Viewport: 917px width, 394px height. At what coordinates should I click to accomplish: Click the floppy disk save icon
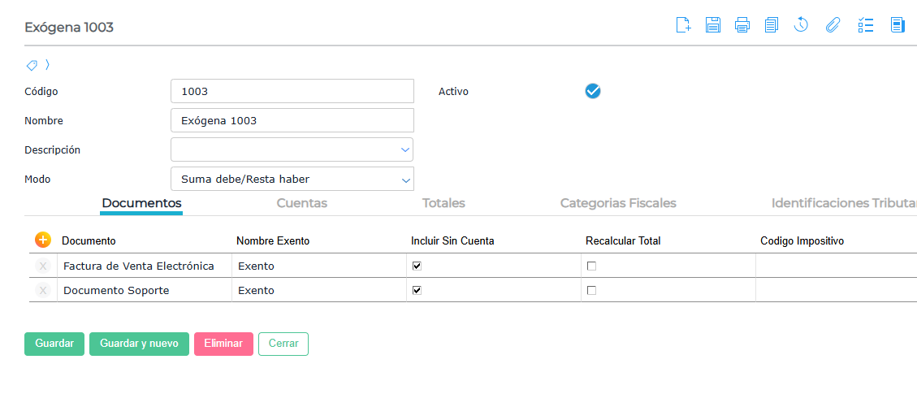[713, 25]
